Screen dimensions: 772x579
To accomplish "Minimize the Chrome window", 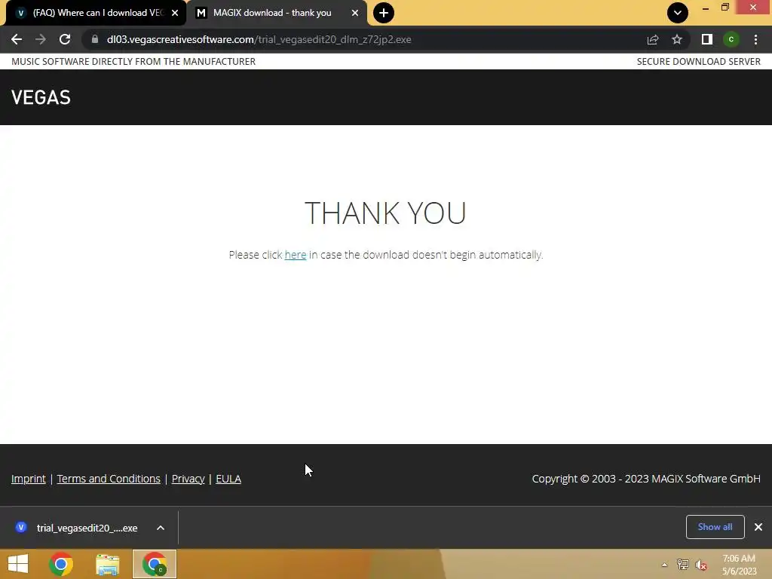I will [706, 8].
